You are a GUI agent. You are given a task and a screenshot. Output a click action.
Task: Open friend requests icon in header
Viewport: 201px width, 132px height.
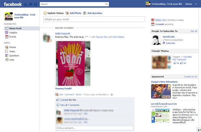click(x=26, y=4)
